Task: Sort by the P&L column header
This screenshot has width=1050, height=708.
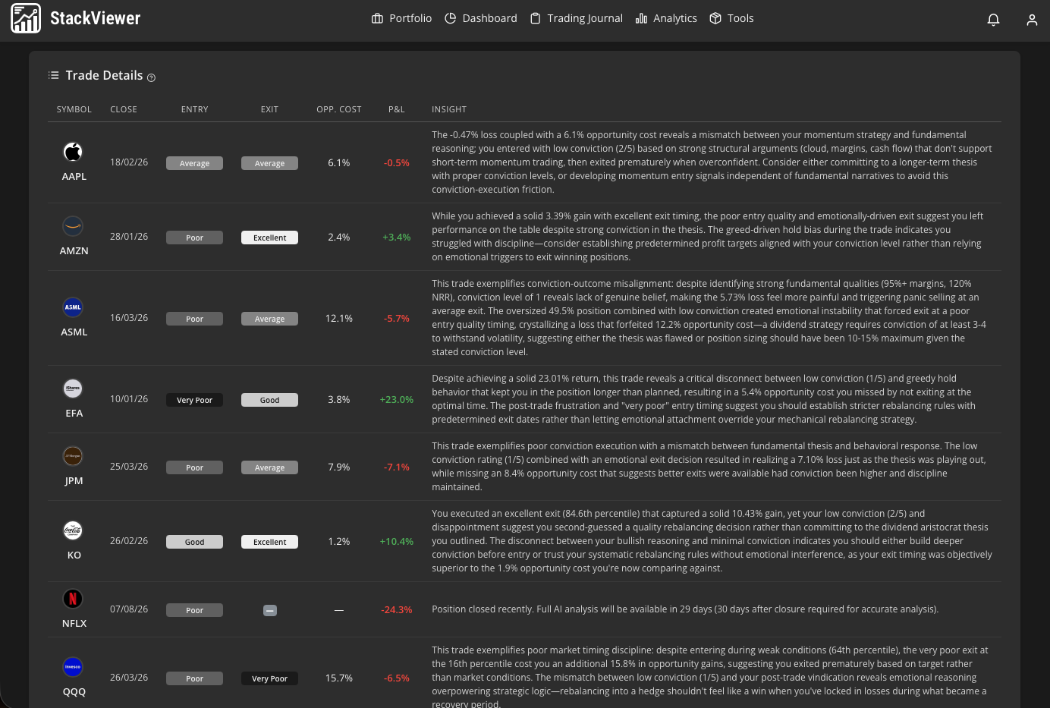Action: pos(397,109)
